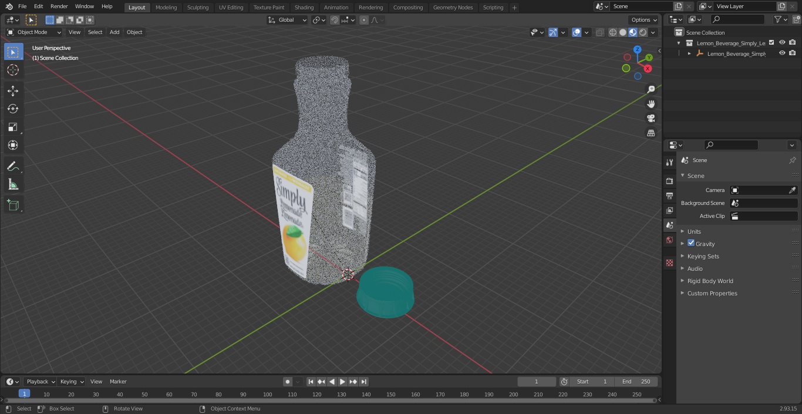Open the Global transform orientation dropdown
802x414 pixels.
coord(288,20)
